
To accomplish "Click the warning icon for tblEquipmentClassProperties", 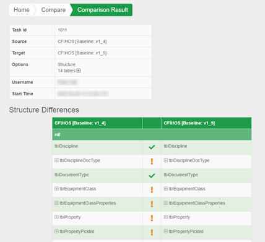I will tap(152, 204).
